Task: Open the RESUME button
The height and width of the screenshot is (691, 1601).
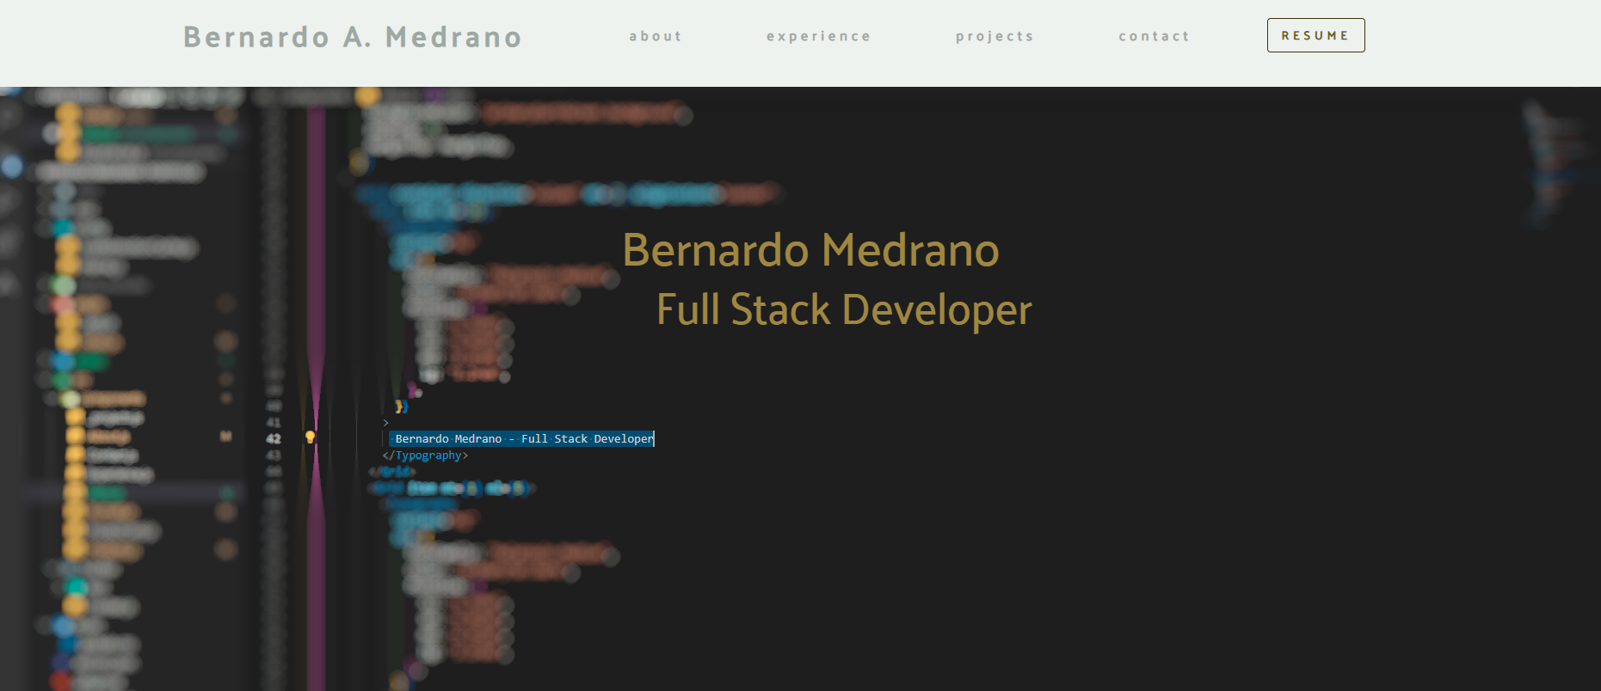Action: [1315, 35]
